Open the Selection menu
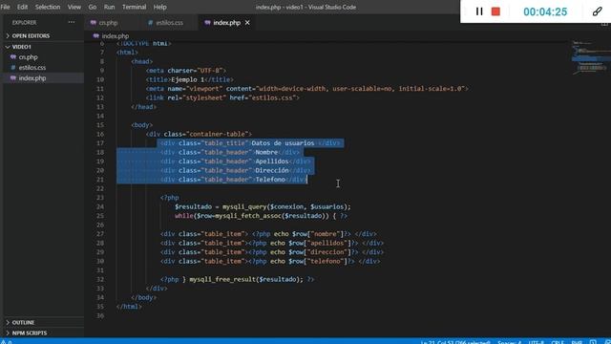Screen dimensions: 611x344 [x=48, y=7]
